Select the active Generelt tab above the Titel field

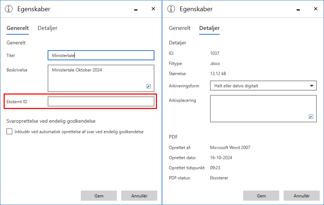click(x=18, y=28)
